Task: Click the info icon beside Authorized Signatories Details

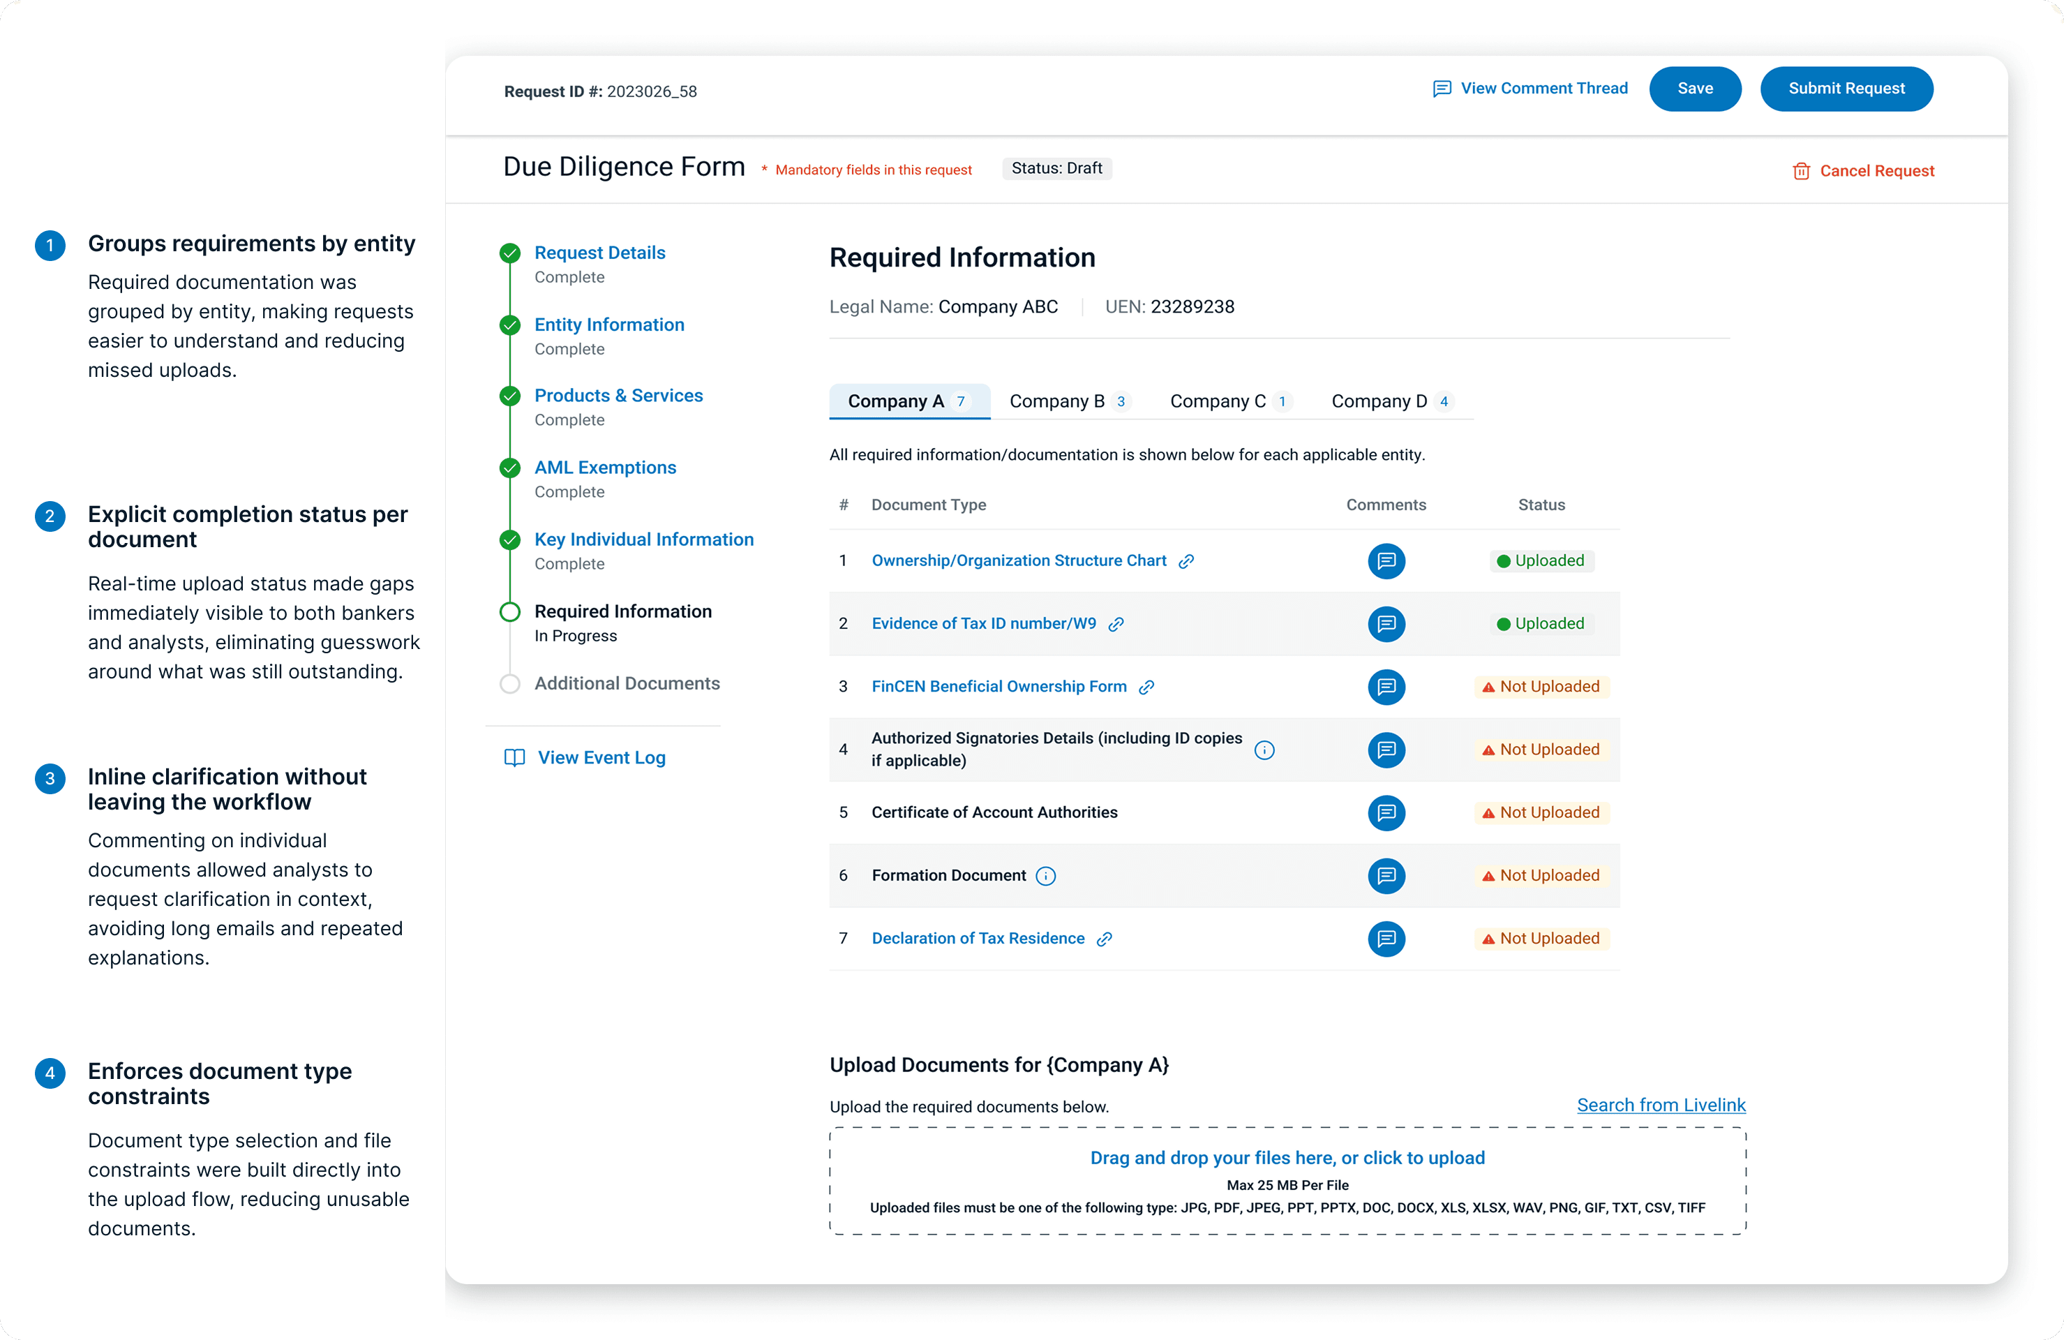Action: (1265, 750)
